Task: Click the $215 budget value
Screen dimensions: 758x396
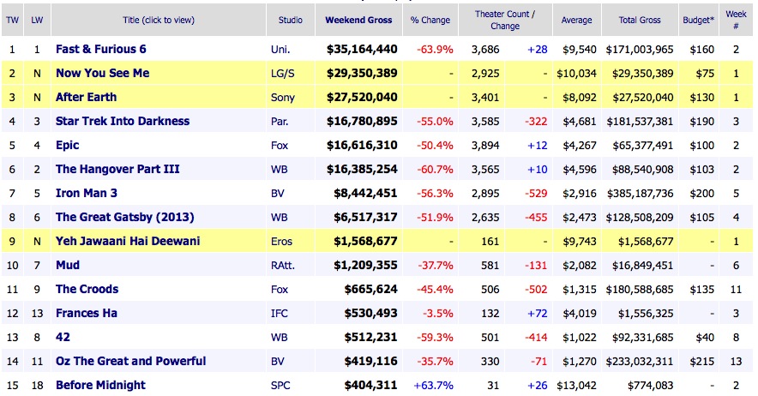Action: pyautogui.click(x=702, y=361)
